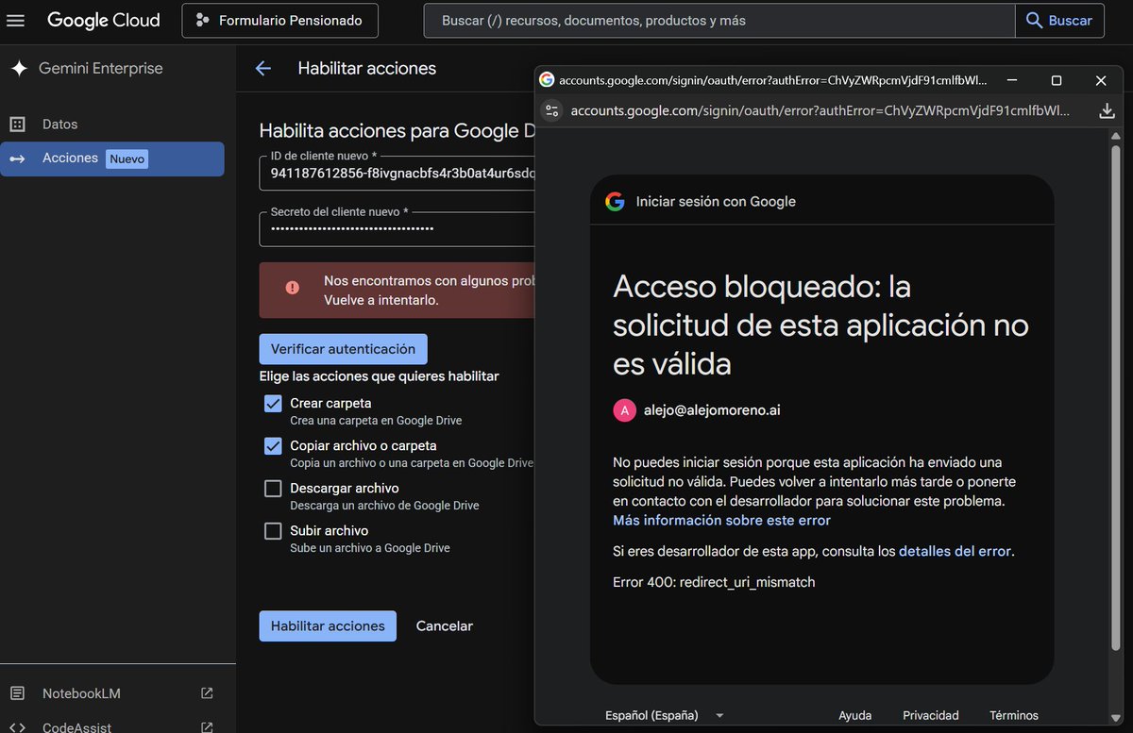Check the Descargar archivo checkbox

[x=273, y=489]
